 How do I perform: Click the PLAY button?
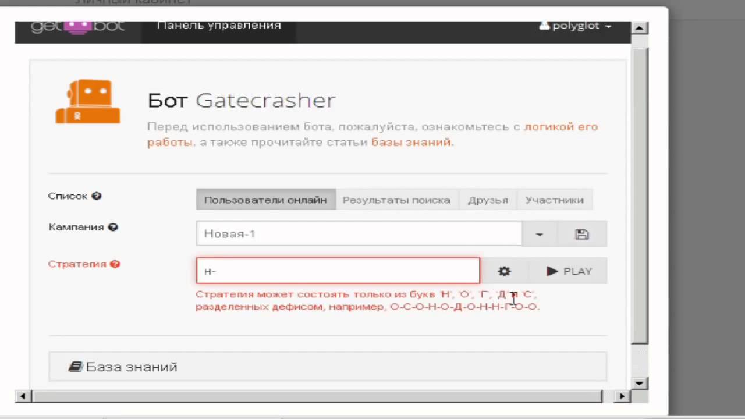568,271
